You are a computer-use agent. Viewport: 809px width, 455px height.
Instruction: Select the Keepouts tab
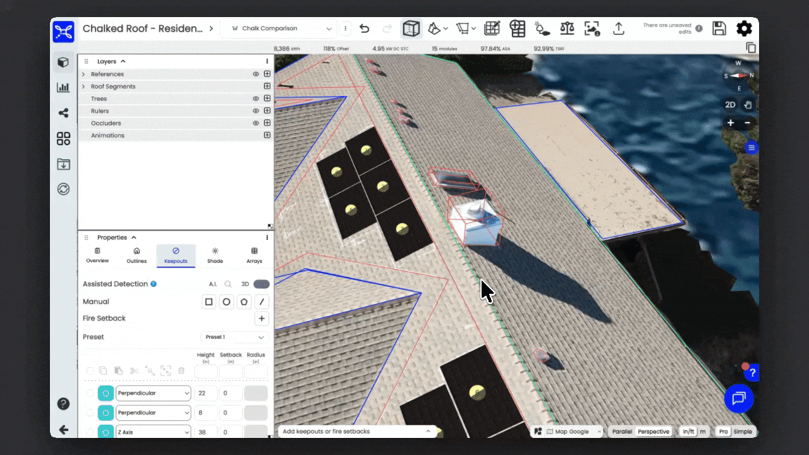pos(176,255)
